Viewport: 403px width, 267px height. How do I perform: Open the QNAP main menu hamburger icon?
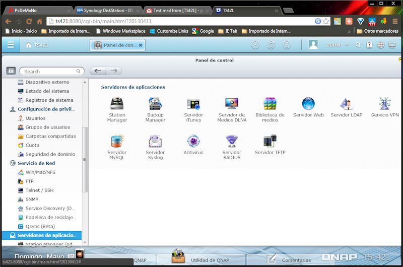coord(11,45)
